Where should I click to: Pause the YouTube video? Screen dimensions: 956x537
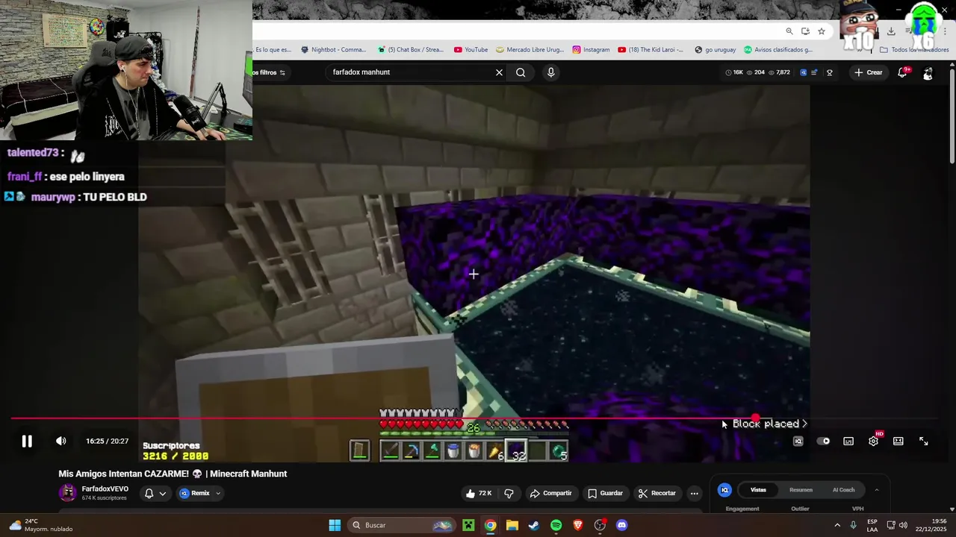(x=27, y=441)
